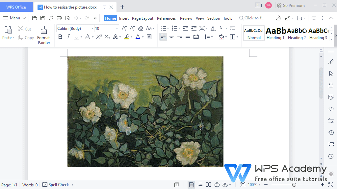Open the Insert tab
The height and width of the screenshot is (189, 337).
[124, 18]
